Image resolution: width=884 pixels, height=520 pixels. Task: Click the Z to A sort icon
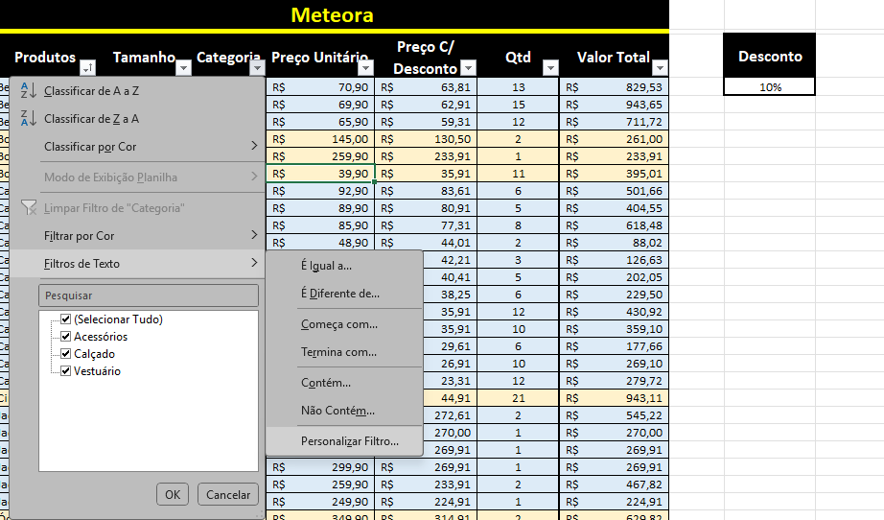28,118
